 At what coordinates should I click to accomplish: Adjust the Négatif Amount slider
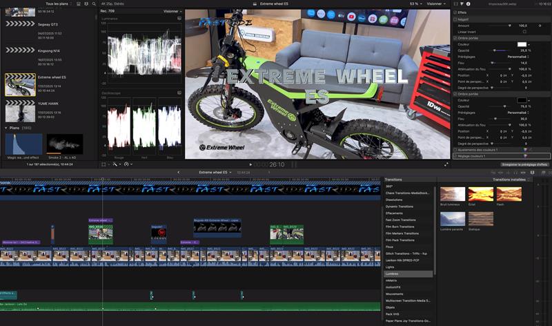(509, 26)
